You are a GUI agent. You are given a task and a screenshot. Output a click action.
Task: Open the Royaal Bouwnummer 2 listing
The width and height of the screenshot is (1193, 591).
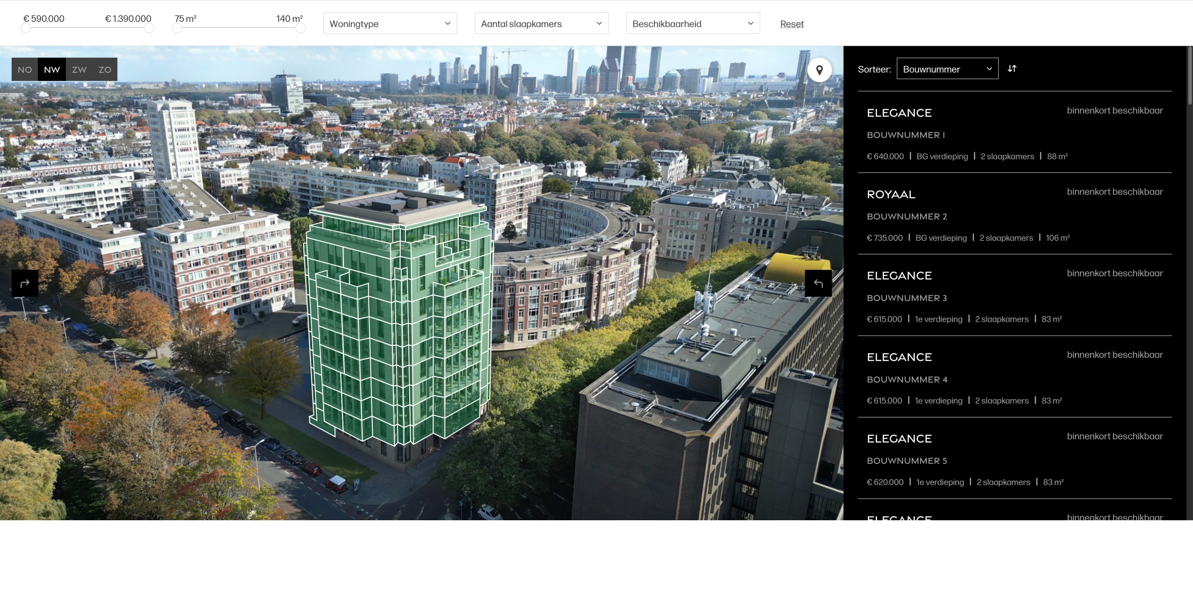(1014, 214)
